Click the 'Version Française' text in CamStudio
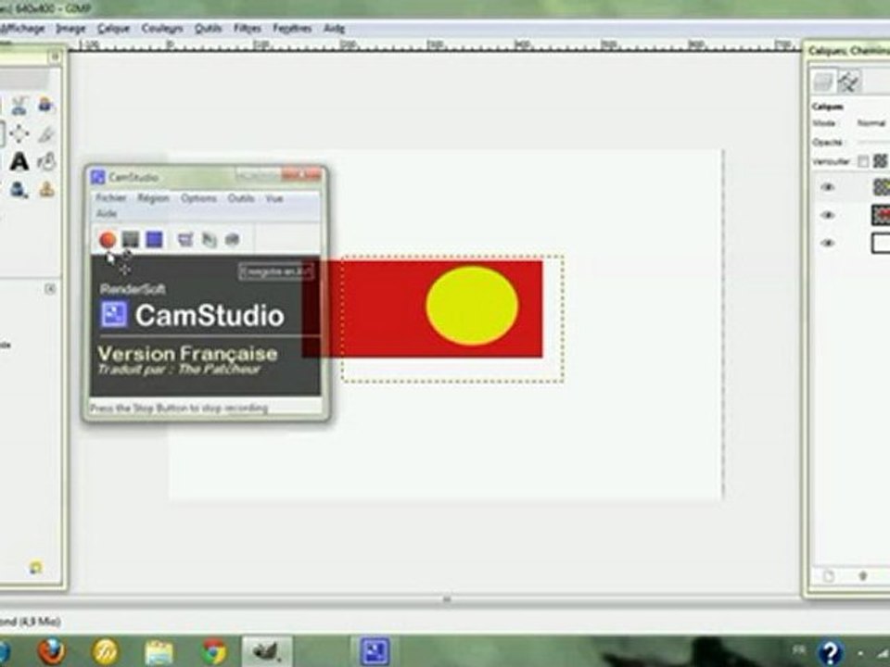The image size is (890, 667). point(188,354)
